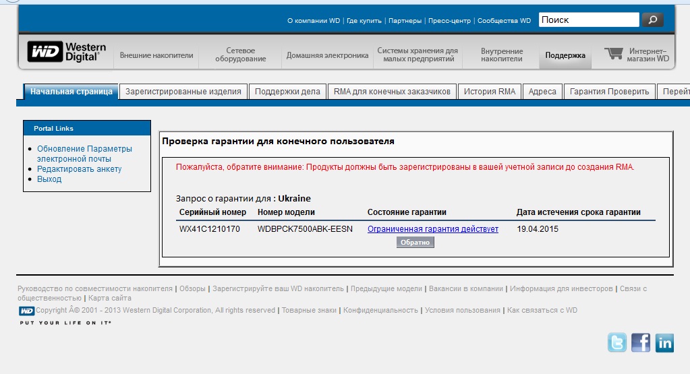
Task: Open Руководство по совместимости накопителя link
Action: point(95,288)
